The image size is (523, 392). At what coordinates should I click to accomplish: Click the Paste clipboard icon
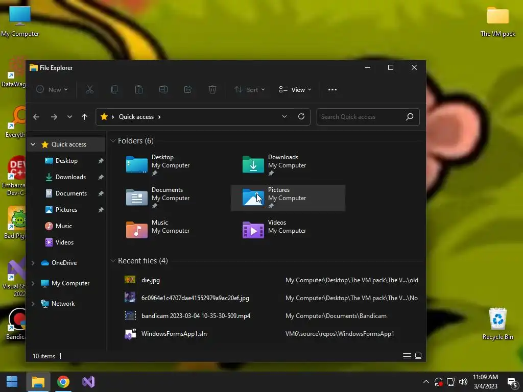coord(139,89)
